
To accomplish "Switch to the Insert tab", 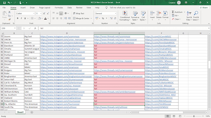I will pos(23,8).
